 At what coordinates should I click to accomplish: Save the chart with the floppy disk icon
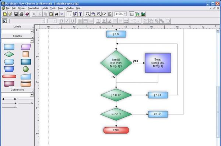[x=16, y=14]
